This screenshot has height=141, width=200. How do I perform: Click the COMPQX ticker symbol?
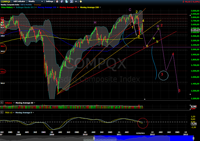pyautogui.click(x=6, y=2)
